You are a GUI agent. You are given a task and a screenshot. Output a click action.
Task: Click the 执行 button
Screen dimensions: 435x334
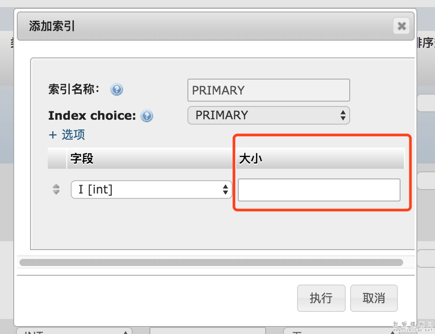321,298
